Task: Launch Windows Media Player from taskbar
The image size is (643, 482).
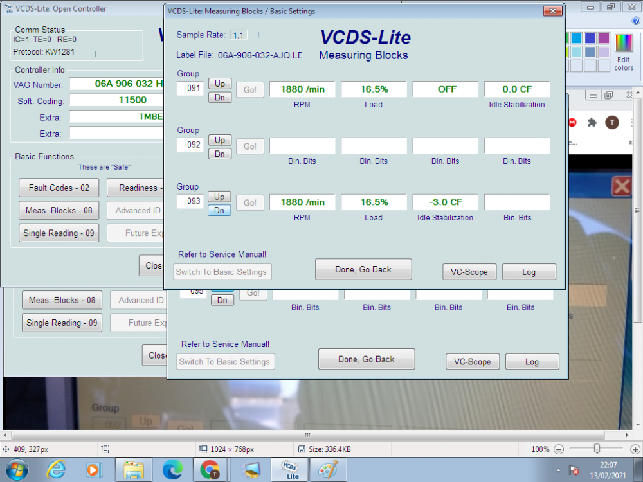Action: click(x=94, y=470)
